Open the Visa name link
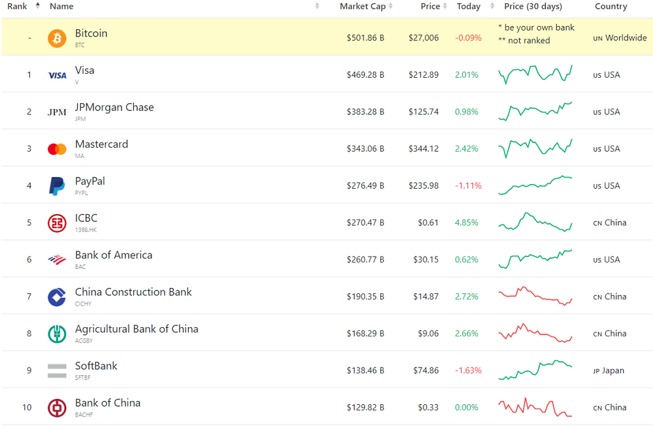 pyautogui.click(x=84, y=71)
